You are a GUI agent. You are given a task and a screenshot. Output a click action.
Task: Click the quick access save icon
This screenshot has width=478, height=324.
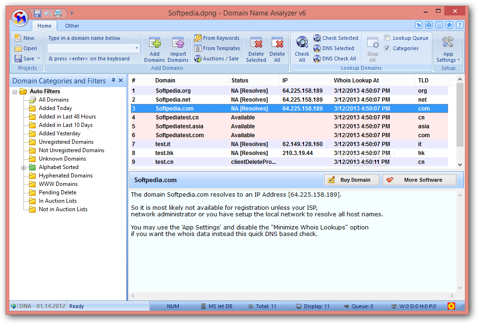coord(37,13)
